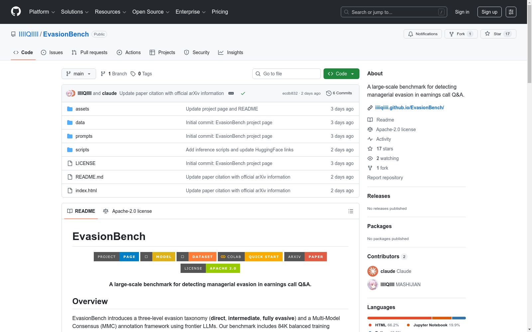The height and width of the screenshot is (332, 532).
Task: Click the arXiv Paper badge
Action: 306,257
